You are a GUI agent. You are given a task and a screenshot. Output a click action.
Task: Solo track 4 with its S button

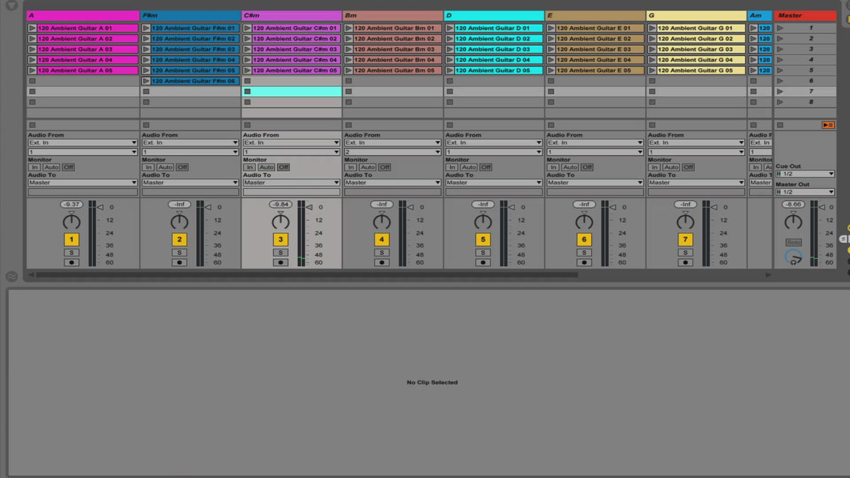(382, 253)
